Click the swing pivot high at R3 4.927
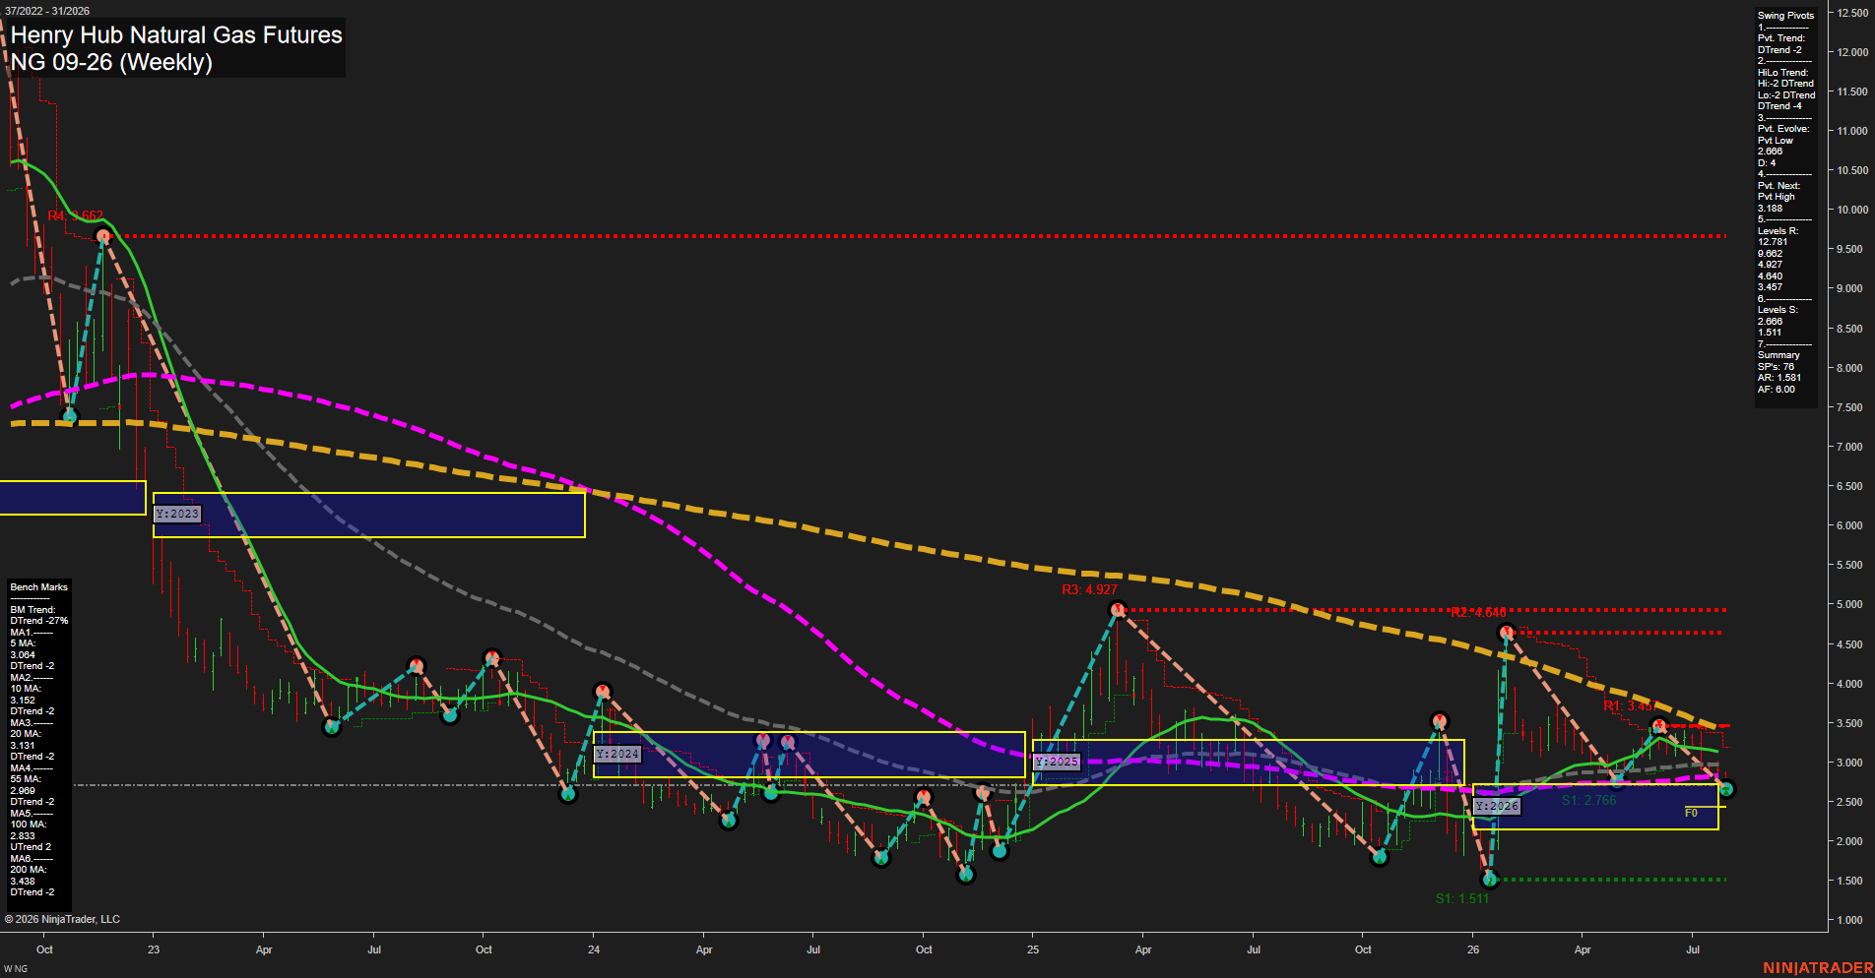This screenshot has height=978, width=1875. tap(1117, 610)
